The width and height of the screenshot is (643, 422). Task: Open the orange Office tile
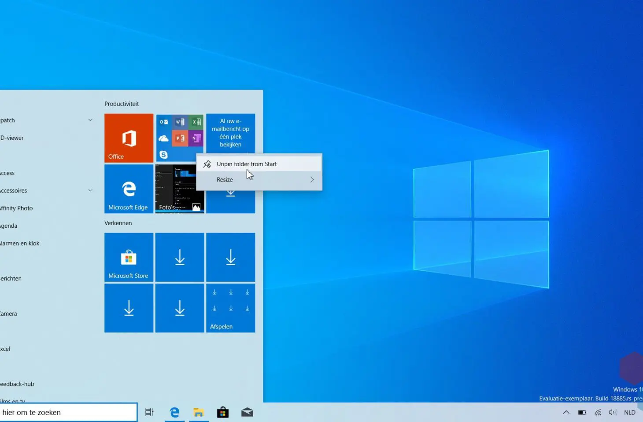click(x=129, y=138)
